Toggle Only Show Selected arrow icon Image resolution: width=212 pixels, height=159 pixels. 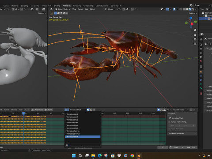point(159,110)
